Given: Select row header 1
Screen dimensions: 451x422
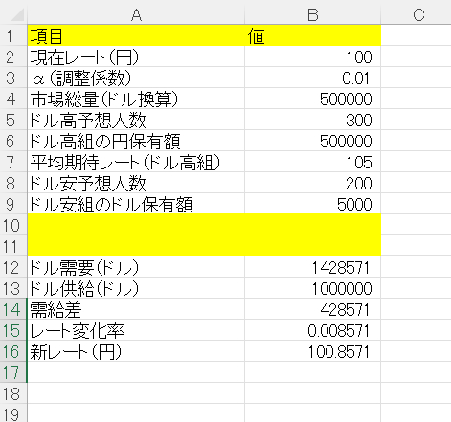Looking at the screenshot, I should [x=13, y=35].
